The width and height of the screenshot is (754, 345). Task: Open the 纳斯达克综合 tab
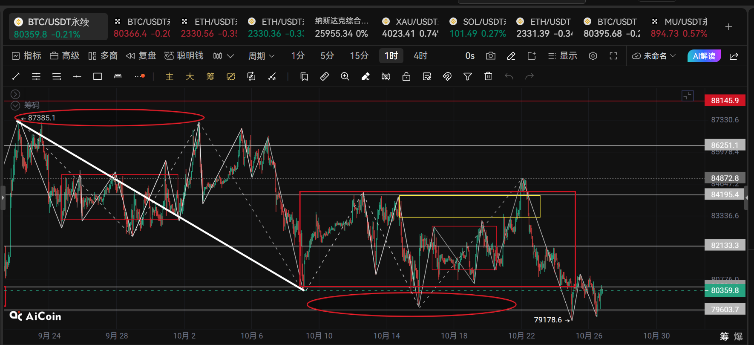point(342,27)
